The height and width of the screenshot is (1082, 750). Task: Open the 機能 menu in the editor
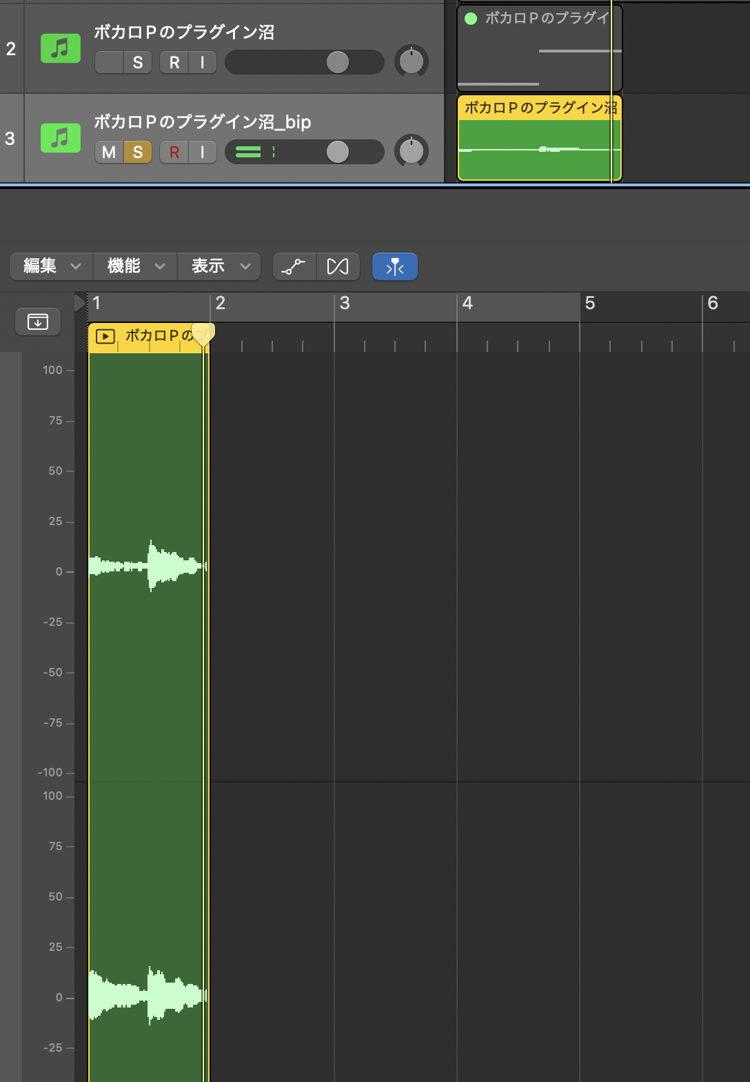[x=135, y=266]
